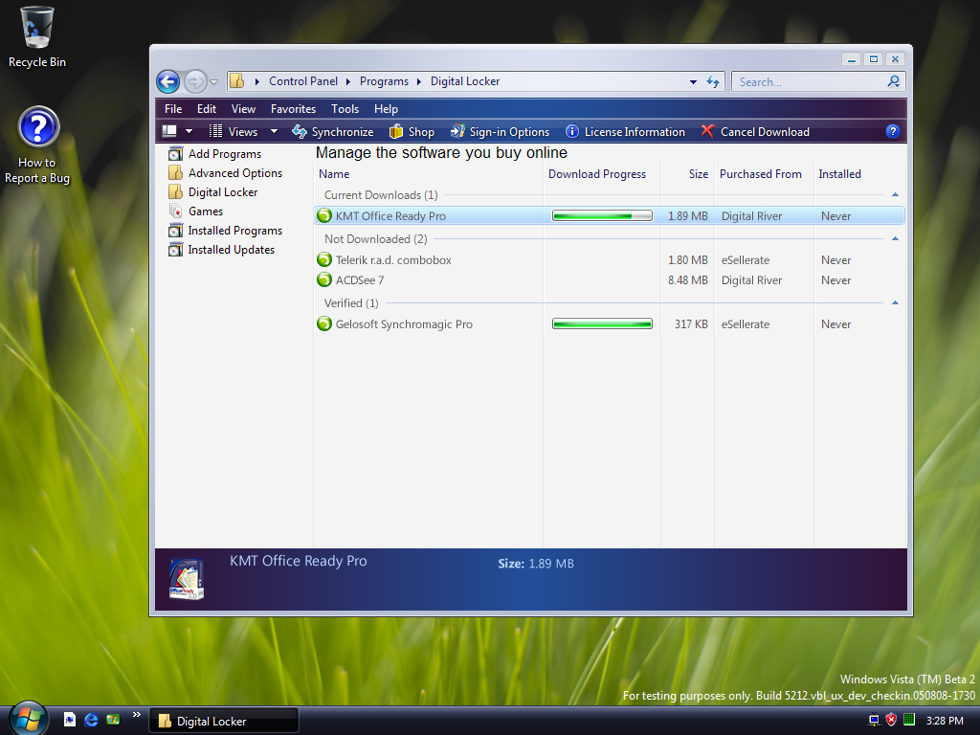Click the Sign-in Options icon
This screenshot has width=980, height=735.
click(458, 132)
